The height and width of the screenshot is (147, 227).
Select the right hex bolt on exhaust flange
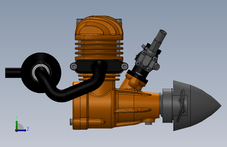(x=124, y=66)
